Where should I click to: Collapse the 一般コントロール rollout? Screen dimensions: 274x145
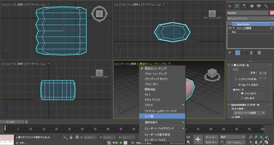click(229, 65)
